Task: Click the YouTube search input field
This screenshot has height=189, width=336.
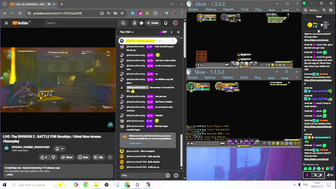Action: pos(81,23)
